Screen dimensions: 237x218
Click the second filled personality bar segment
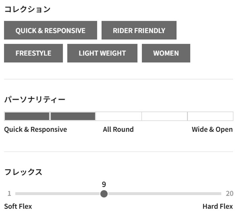tap(73, 116)
